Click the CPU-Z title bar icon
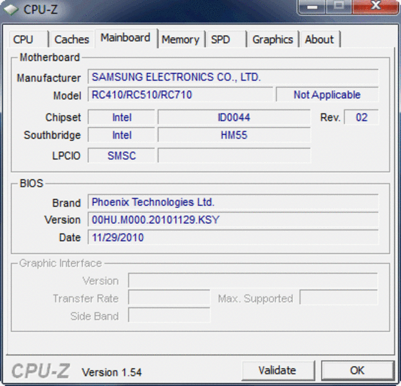Image resolution: width=401 pixels, height=386 pixels. tap(10, 10)
